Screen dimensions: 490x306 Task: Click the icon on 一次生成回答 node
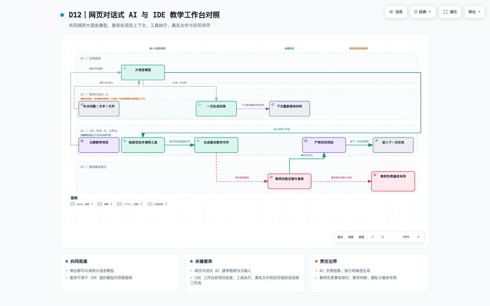pos(199,105)
